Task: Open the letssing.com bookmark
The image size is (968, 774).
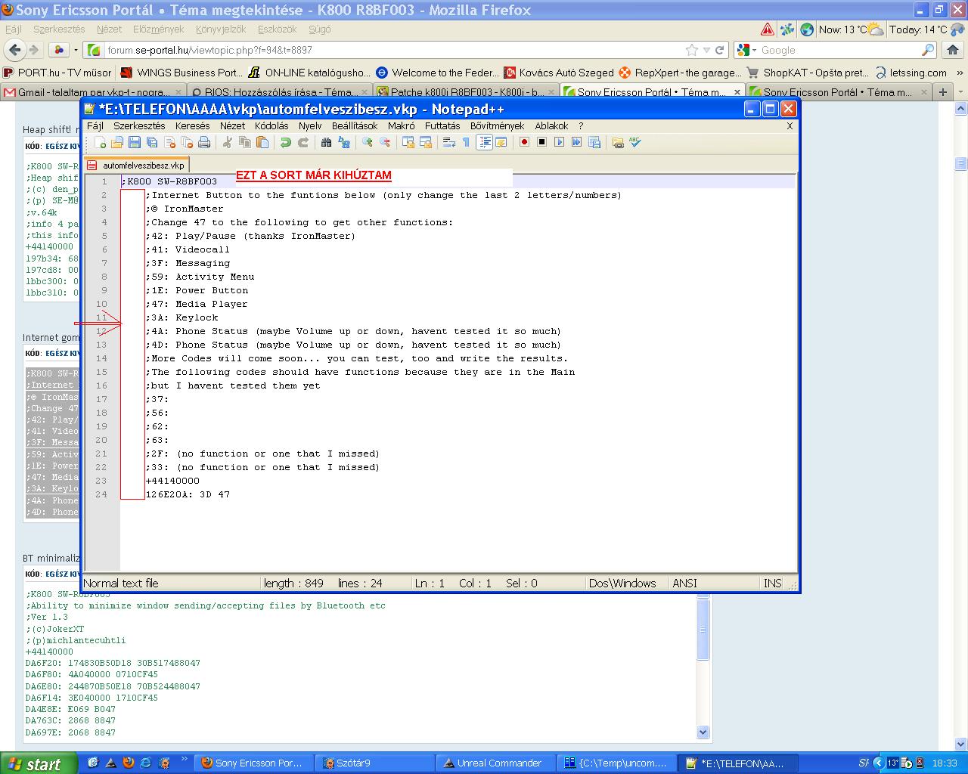Action: coord(911,73)
